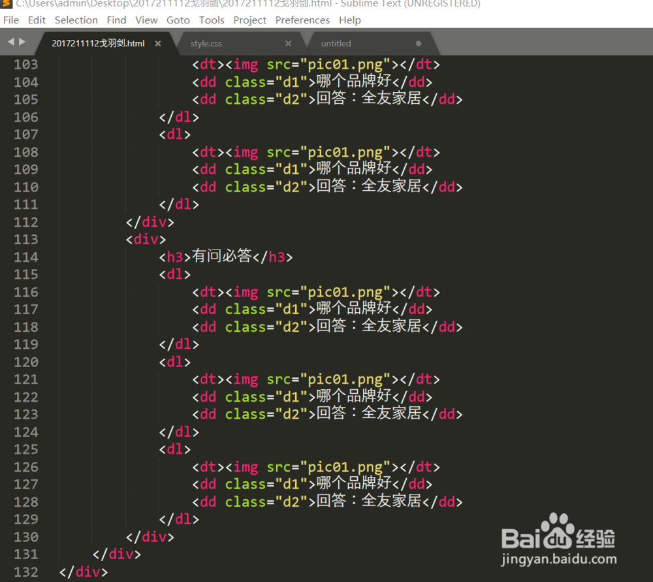
Task: Click the pic01.png string on line 126
Action: [345, 468]
